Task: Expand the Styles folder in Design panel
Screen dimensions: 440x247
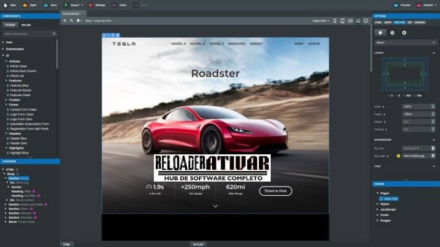Action: 378,204
